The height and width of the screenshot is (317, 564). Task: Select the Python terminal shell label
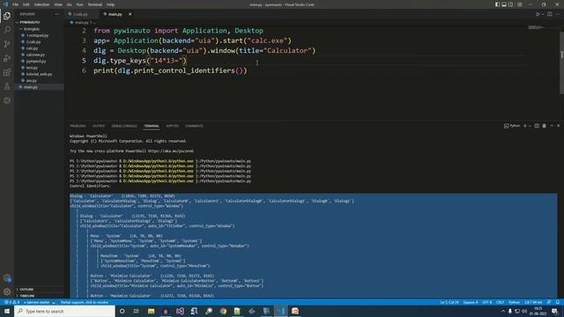(512, 126)
